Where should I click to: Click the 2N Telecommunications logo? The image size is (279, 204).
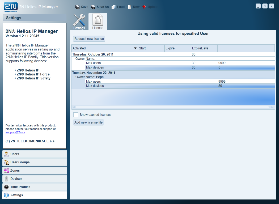(x=11, y=7)
